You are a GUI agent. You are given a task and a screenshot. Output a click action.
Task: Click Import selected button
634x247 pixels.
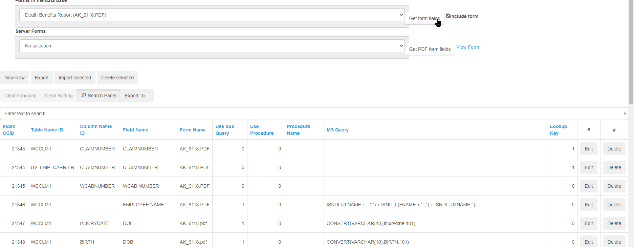75,78
